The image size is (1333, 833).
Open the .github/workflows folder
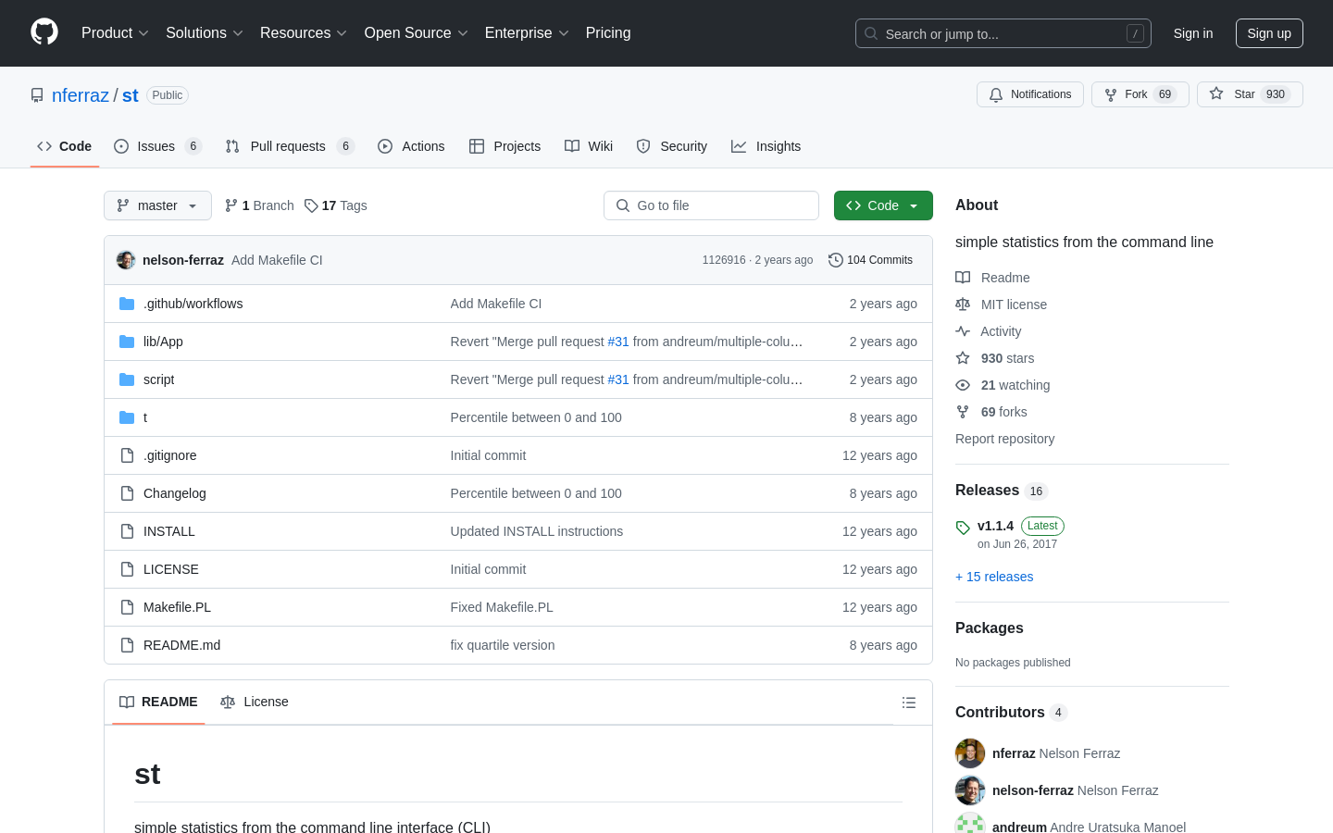point(193,304)
